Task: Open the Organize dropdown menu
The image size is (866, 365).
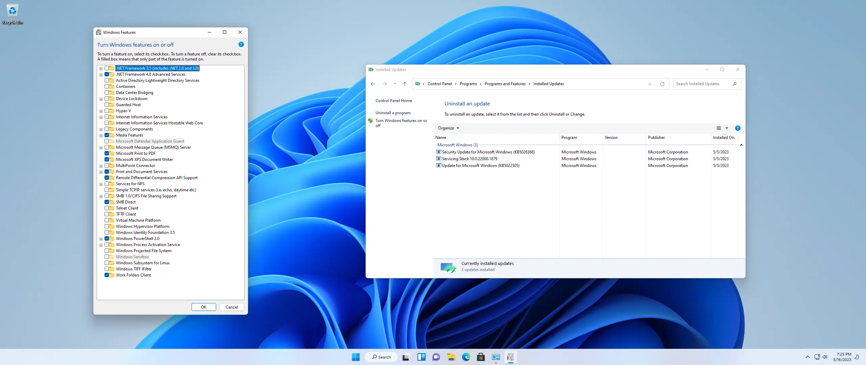Action: click(x=448, y=128)
